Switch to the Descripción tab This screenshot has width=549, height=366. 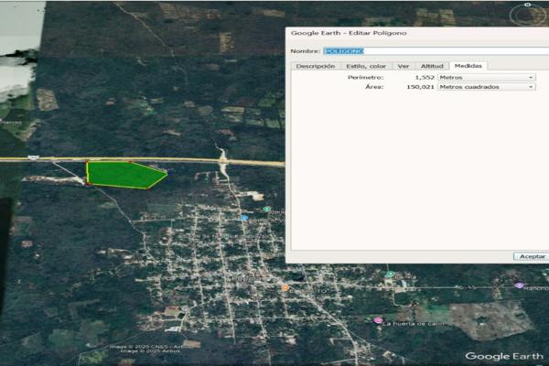point(315,66)
